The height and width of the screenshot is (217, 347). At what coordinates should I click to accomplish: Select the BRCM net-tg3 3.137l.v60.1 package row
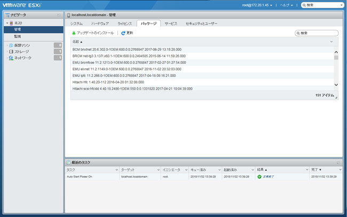click(x=202, y=56)
